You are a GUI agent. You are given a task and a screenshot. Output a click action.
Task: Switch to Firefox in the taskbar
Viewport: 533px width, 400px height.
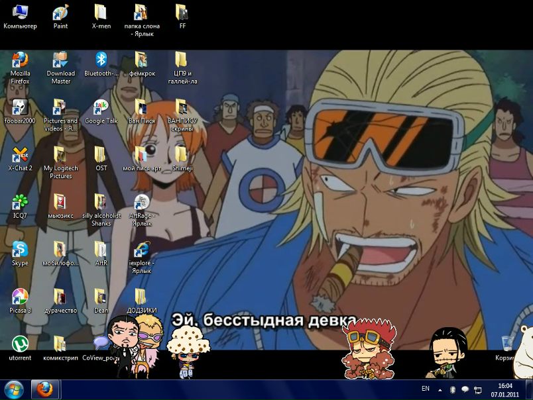point(46,389)
